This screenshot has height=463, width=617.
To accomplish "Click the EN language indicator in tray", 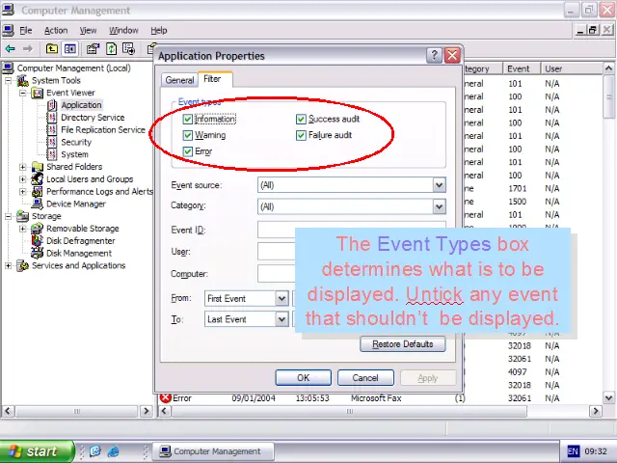I will pos(573,451).
